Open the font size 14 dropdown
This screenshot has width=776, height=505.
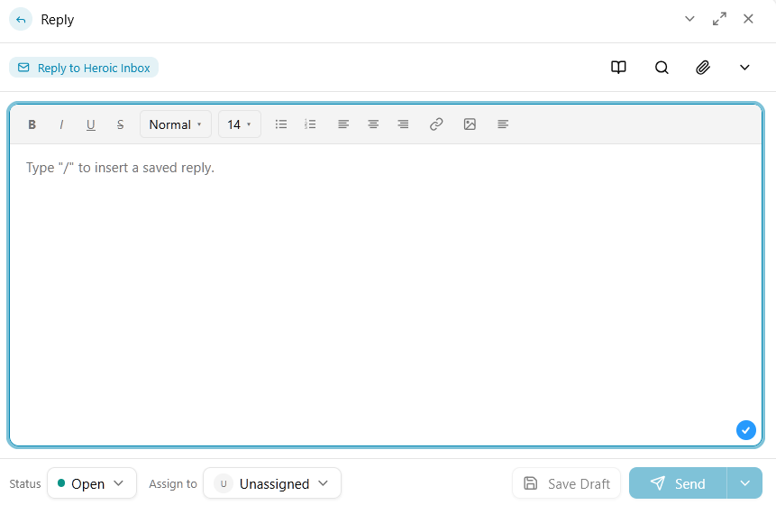pos(240,124)
